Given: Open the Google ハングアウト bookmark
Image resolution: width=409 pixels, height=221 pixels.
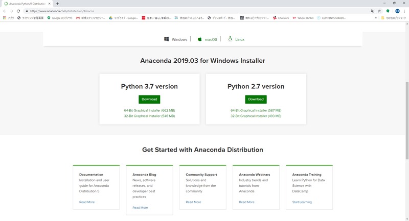Looking at the screenshot, I should click(x=60, y=18).
